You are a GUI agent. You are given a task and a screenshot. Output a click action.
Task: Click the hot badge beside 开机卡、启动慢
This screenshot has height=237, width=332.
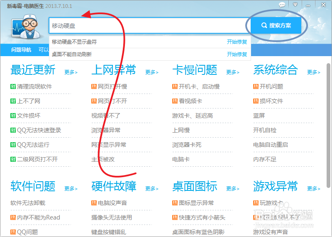(x=175, y=86)
